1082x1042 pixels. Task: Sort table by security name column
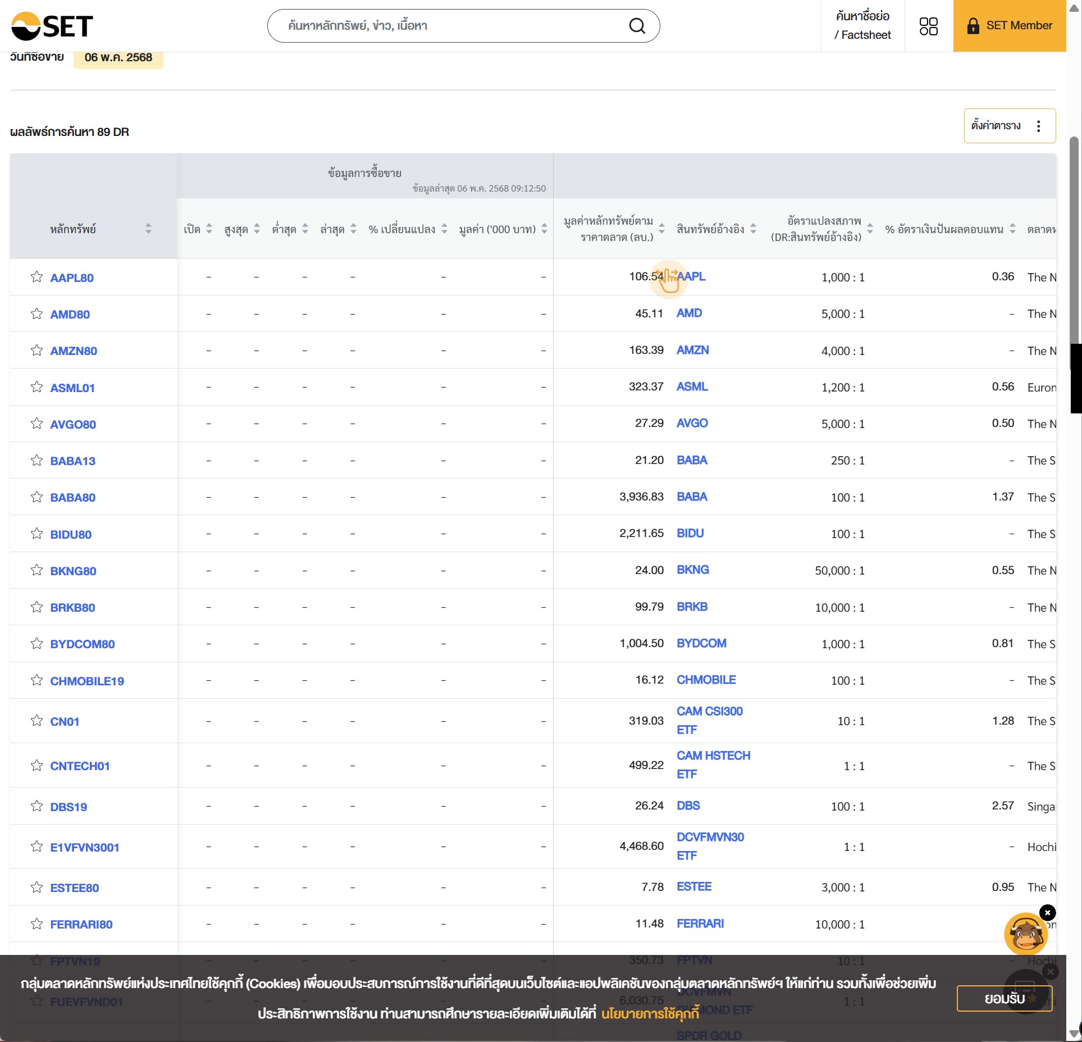[x=148, y=229]
